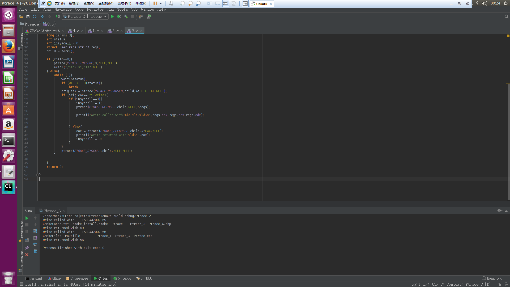Clear run console with trash icon
The width and height of the screenshot is (510, 287).
[35, 251]
